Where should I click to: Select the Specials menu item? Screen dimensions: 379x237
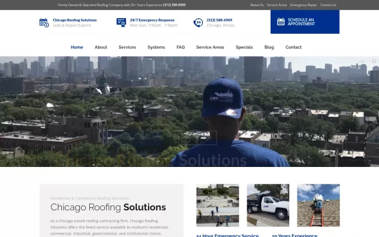(244, 47)
